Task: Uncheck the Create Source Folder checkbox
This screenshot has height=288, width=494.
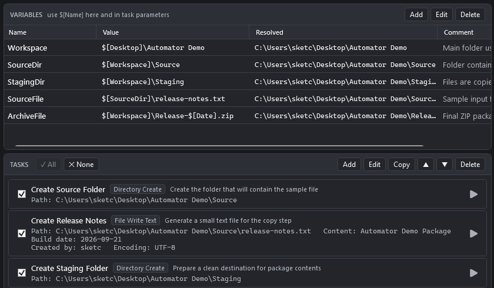Action: coord(22,194)
